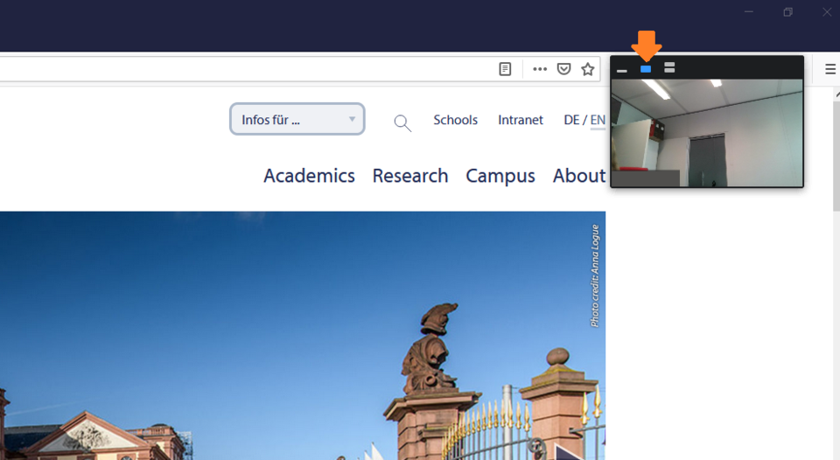Switch language to EN
840x460 pixels.
(598, 120)
